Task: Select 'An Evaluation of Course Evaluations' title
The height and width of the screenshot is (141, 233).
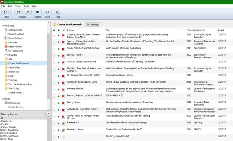Action: pos(123,48)
